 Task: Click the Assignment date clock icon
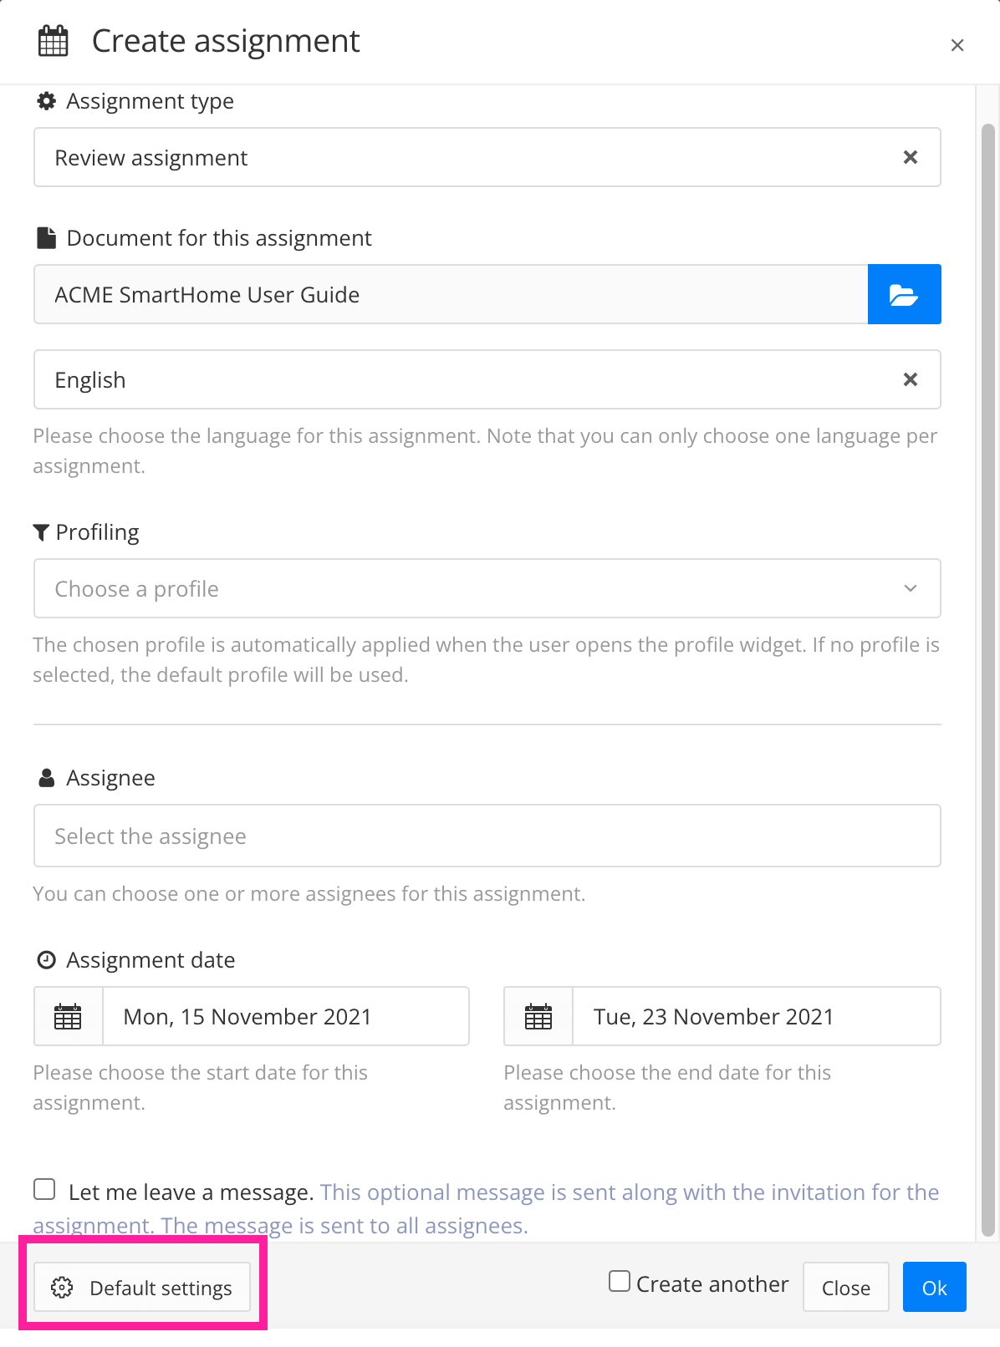click(47, 960)
